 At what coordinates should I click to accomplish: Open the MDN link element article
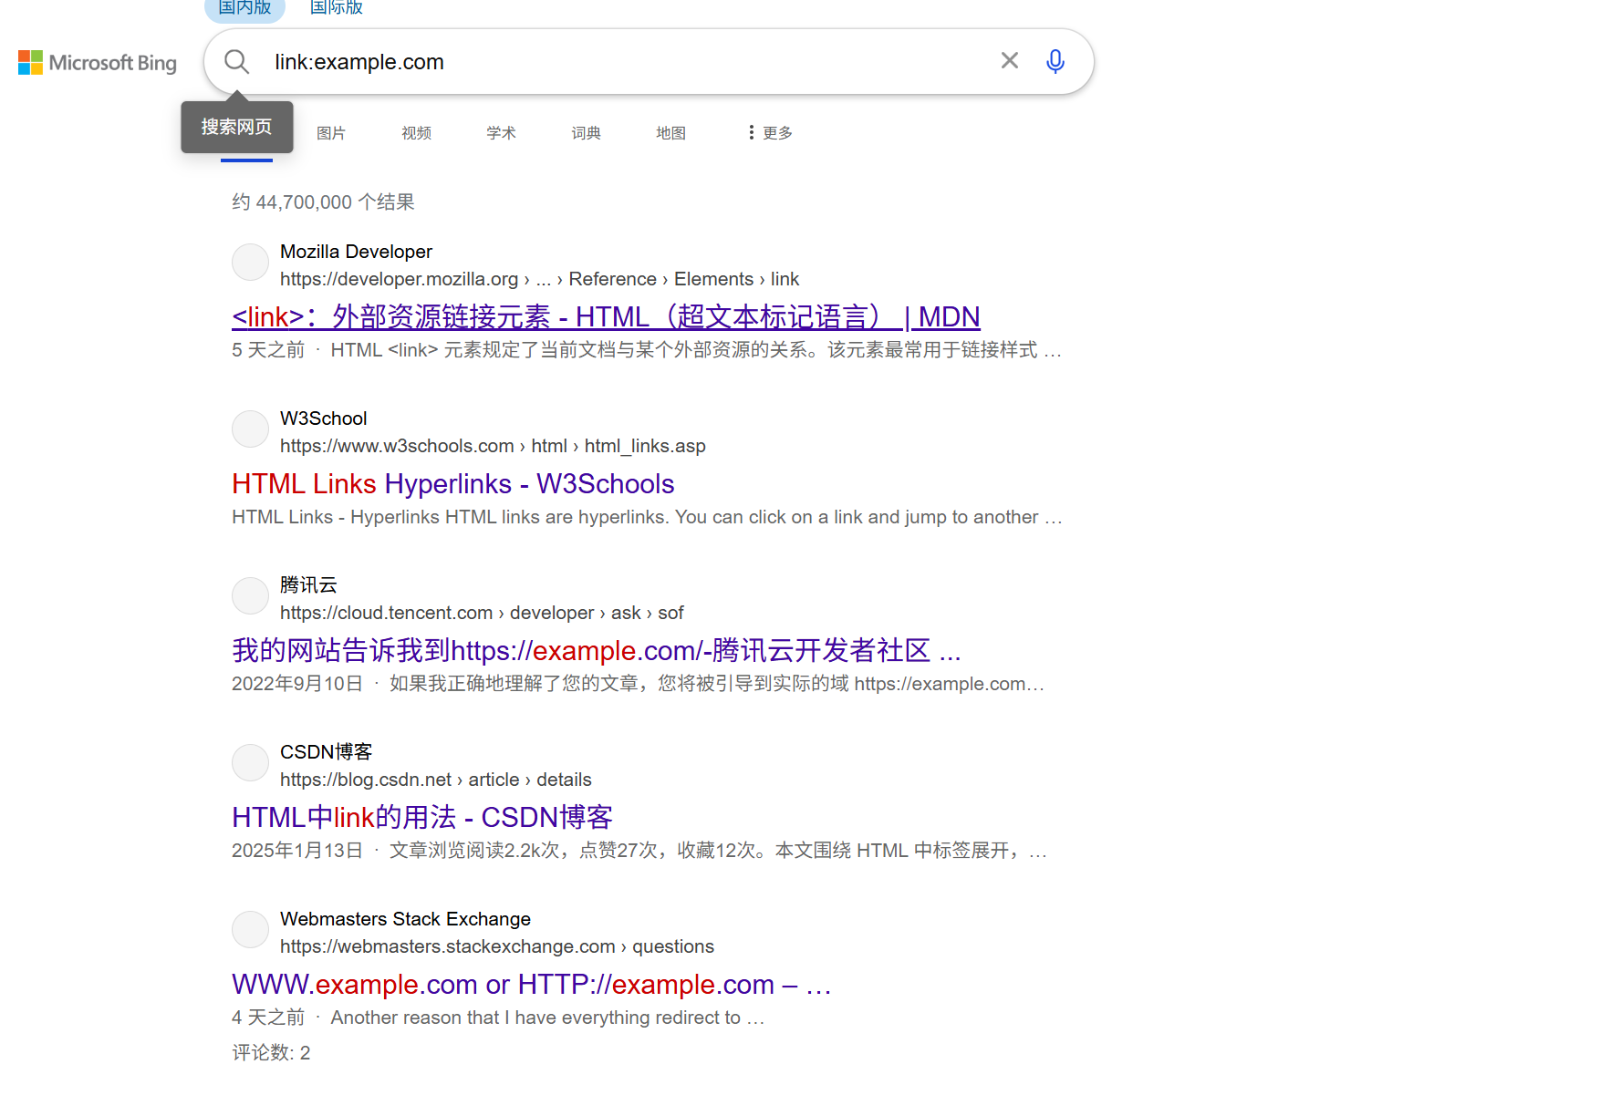point(605,316)
